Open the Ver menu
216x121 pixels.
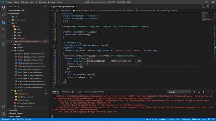coord(32,2)
